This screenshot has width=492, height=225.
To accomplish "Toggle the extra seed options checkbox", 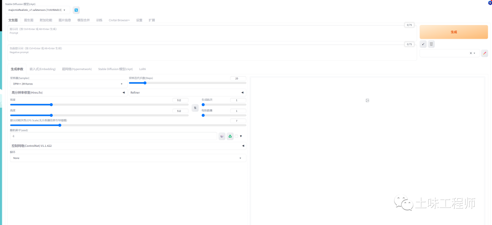I will [237, 136].
